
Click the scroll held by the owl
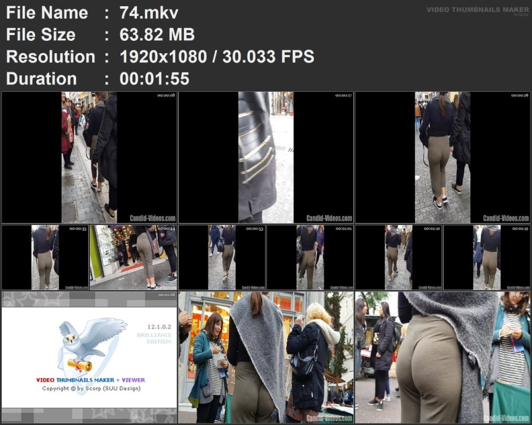80,365
